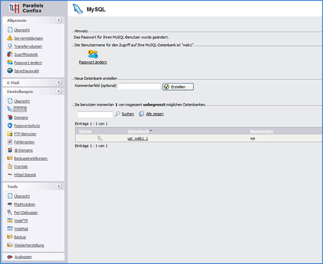Open Backupeinstellungen link
The height and width of the screenshot is (264, 323).
pyautogui.click(x=31, y=159)
